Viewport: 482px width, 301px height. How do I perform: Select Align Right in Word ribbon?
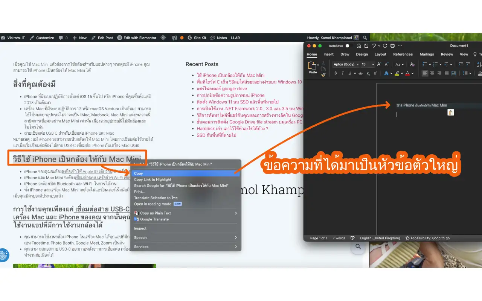(439, 73)
